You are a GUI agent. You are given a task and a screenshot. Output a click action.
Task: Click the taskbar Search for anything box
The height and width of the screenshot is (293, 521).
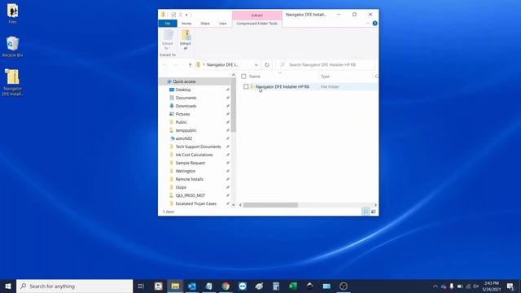(75, 286)
